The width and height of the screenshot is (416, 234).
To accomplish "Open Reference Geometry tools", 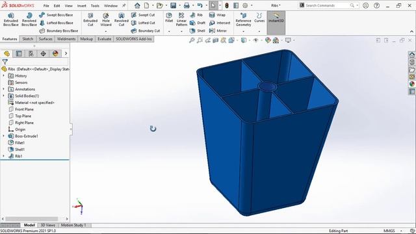I will (x=243, y=19).
